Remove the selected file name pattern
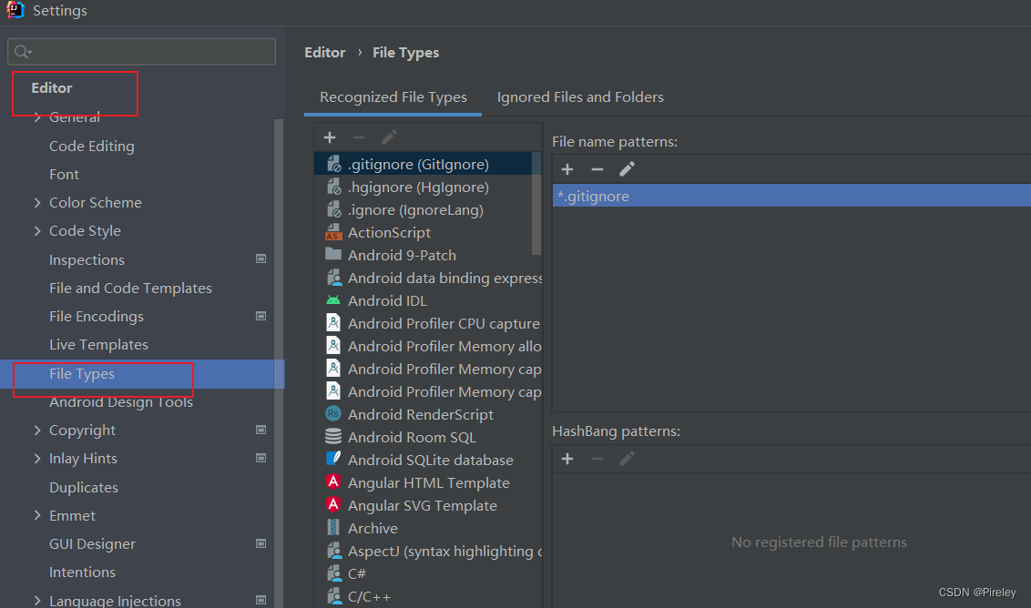 click(597, 169)
